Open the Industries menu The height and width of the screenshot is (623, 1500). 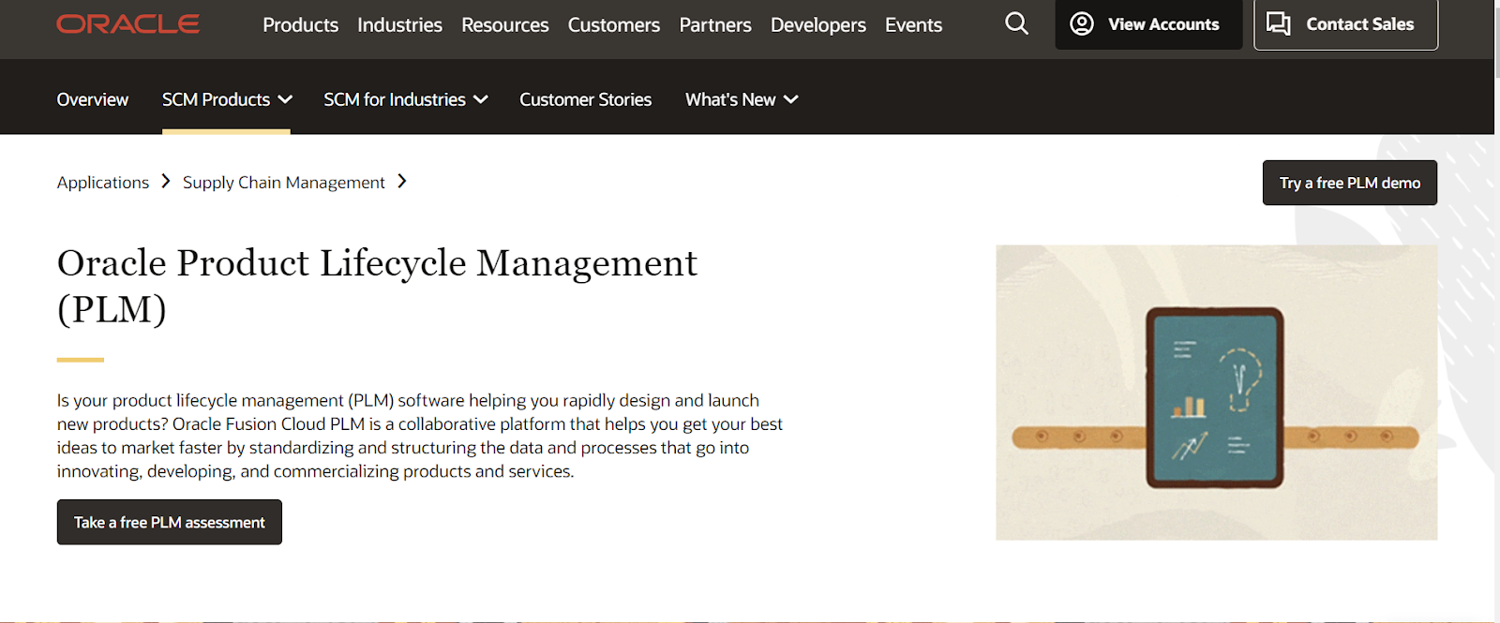click(x=399, y=25)
